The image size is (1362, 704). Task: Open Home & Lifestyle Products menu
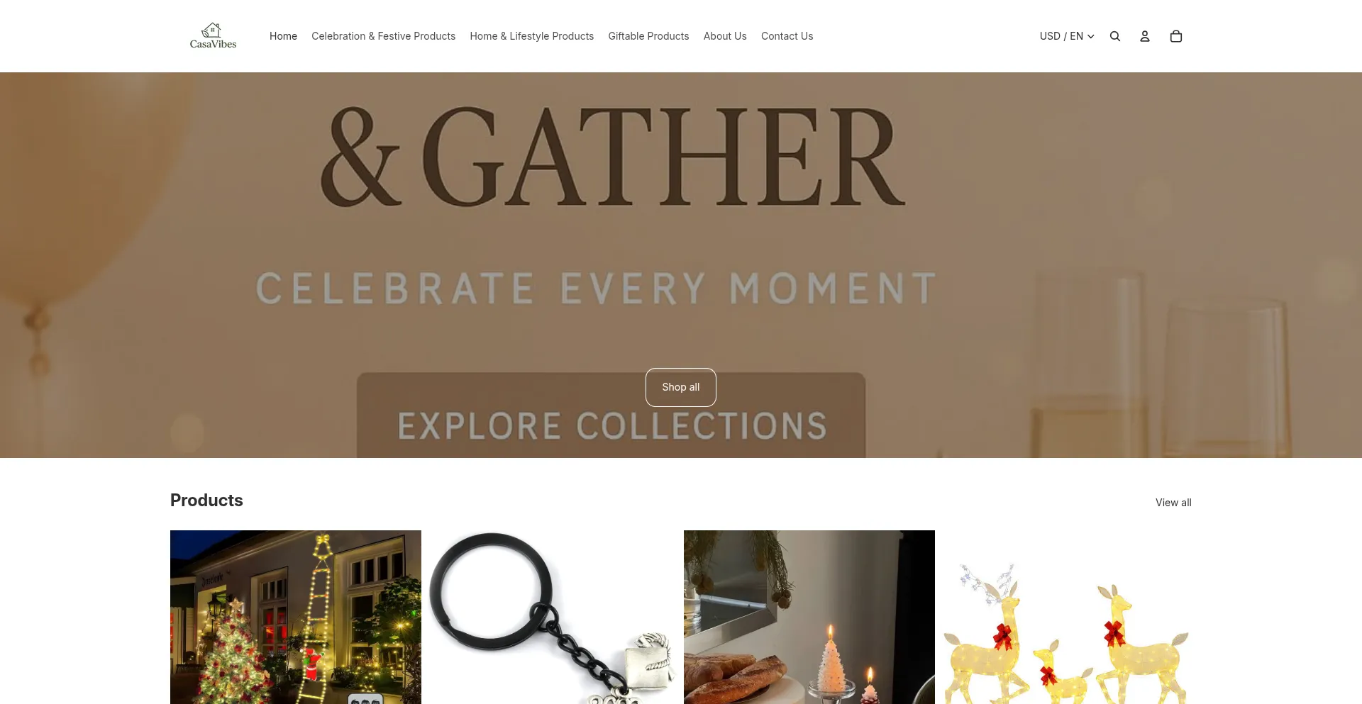tap(531, 36)
